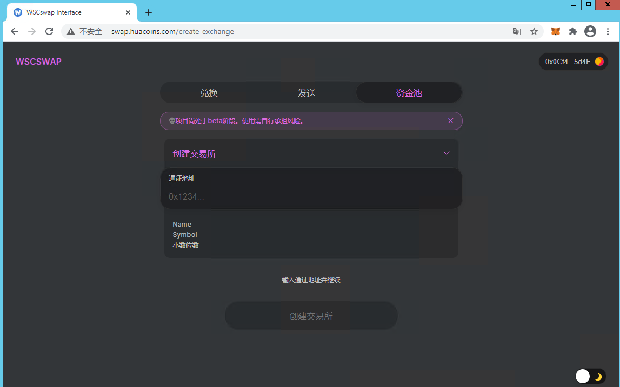Click the 创建交易所 dropdown title
The width and height of the screenshot is (620, 387).
pyautogui.click(x=194, y=154)
